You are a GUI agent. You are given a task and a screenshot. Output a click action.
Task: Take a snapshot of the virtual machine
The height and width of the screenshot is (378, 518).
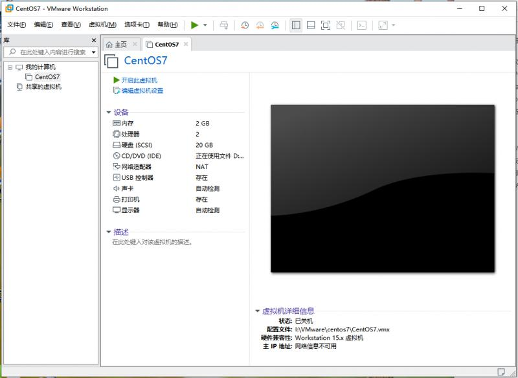(244, 25)
